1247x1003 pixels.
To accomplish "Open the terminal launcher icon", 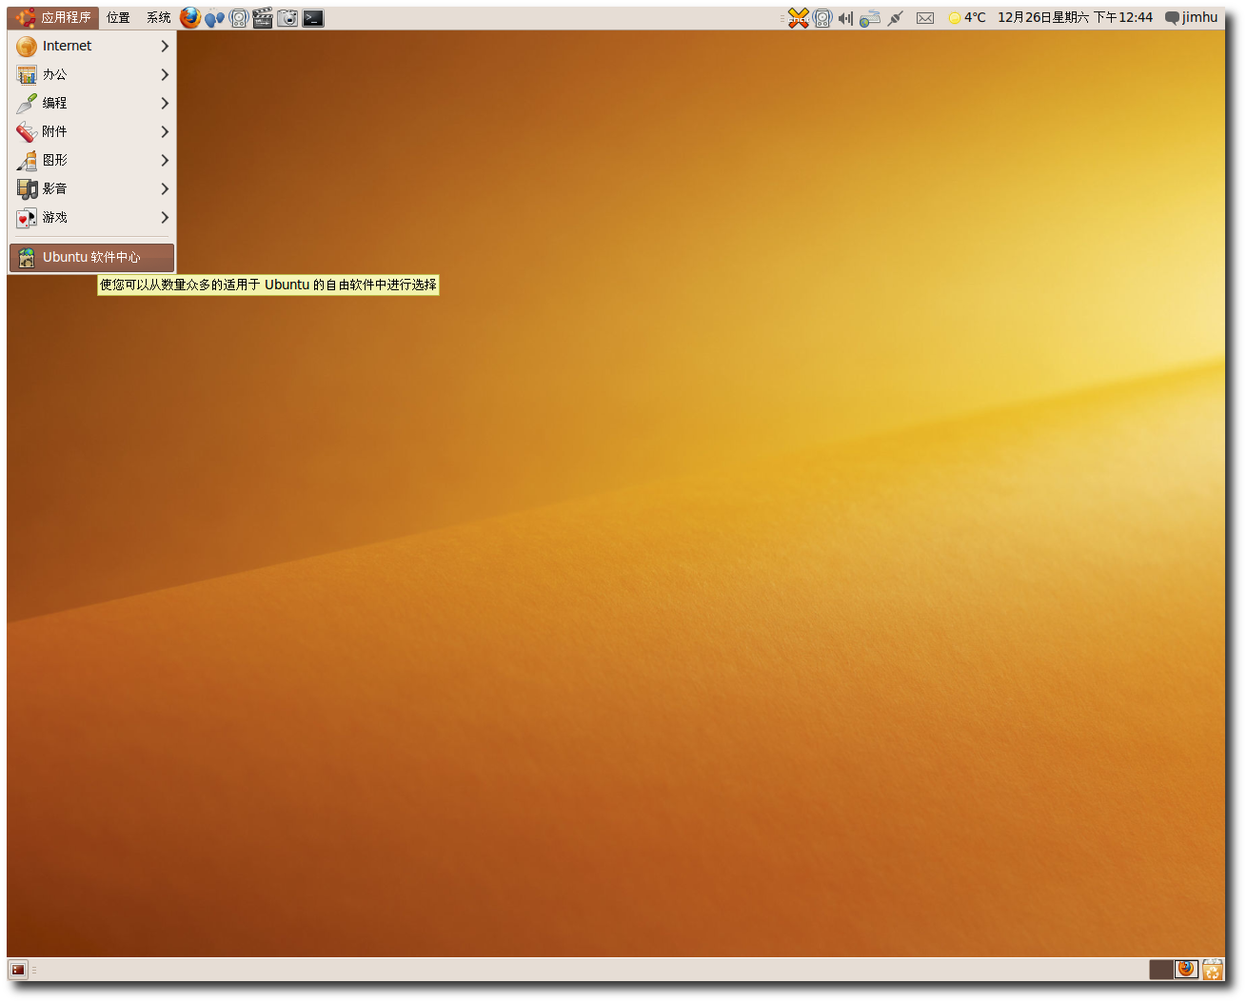I will point(313,17).
